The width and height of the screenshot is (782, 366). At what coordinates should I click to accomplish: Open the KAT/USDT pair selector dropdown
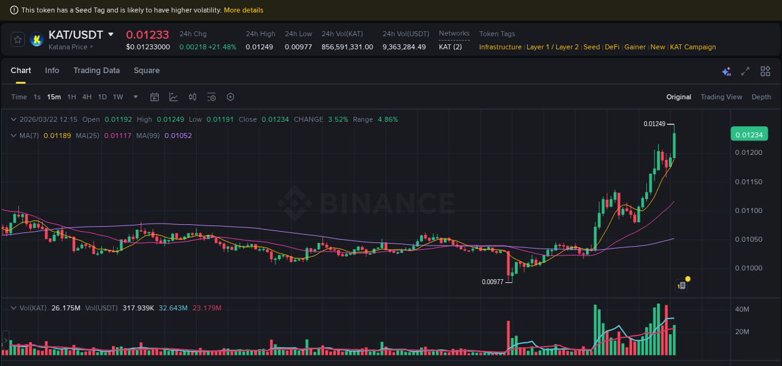[110, 34]
